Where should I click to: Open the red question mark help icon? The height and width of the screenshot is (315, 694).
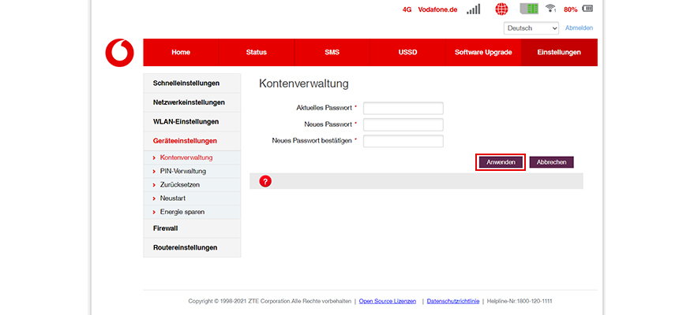pyautogui.click(x=265, y=181)
